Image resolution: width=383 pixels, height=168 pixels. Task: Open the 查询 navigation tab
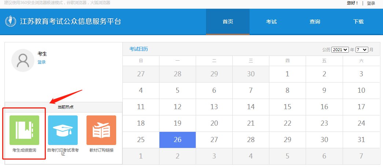pyautogui.click(x=315, y=22)
